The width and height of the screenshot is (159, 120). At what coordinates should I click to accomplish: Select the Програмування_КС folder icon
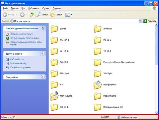pos(98,107)
